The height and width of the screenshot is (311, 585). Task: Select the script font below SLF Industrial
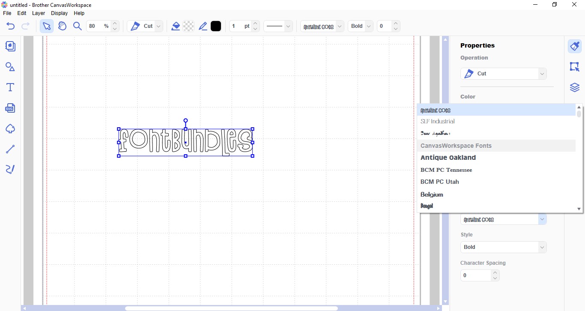(496, 134)
